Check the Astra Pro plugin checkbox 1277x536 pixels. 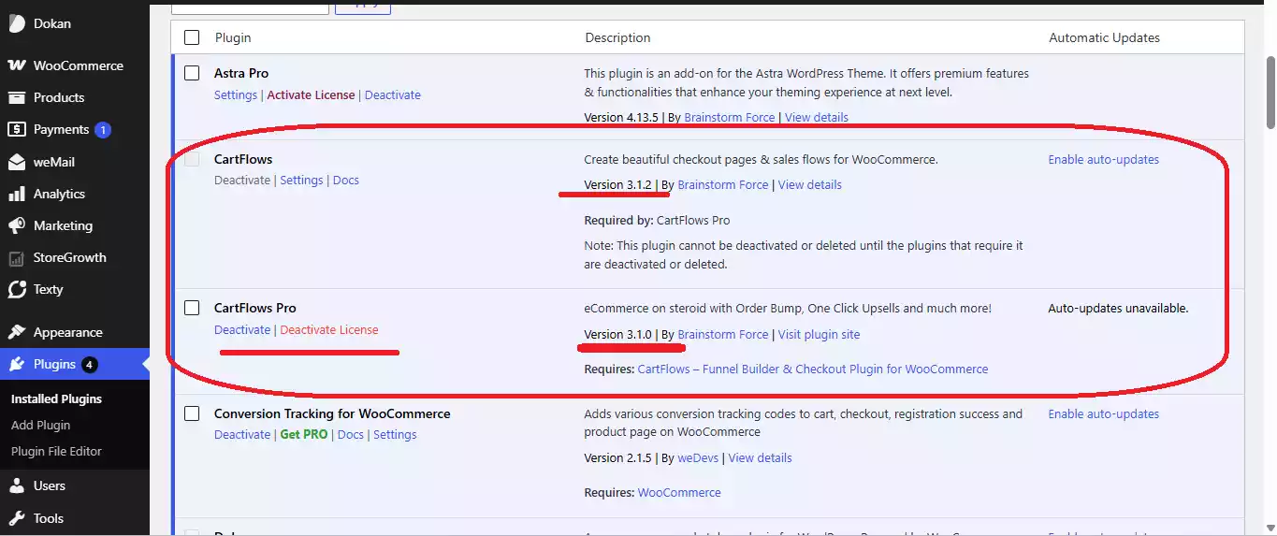pos(192,73)
